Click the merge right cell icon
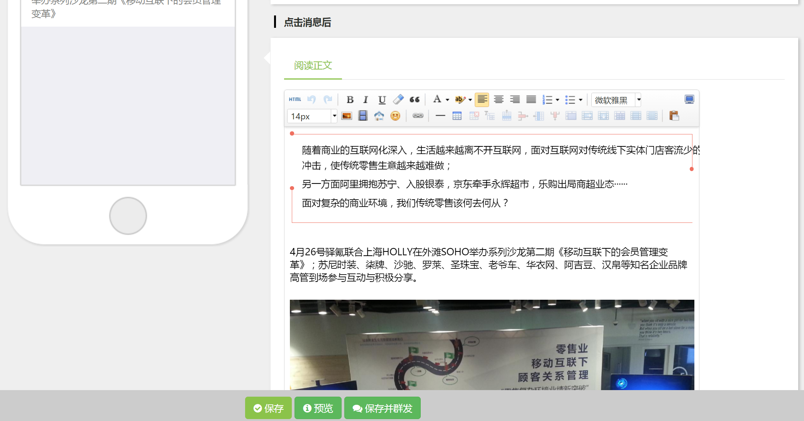Image resolution: width=804 pixels, height=421 pixels. (x=587, y=116)
